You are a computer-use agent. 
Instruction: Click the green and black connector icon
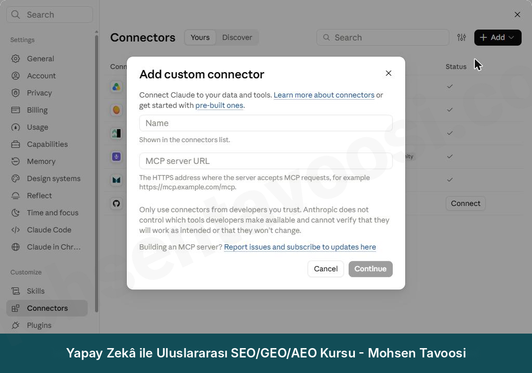click(116, 133)
